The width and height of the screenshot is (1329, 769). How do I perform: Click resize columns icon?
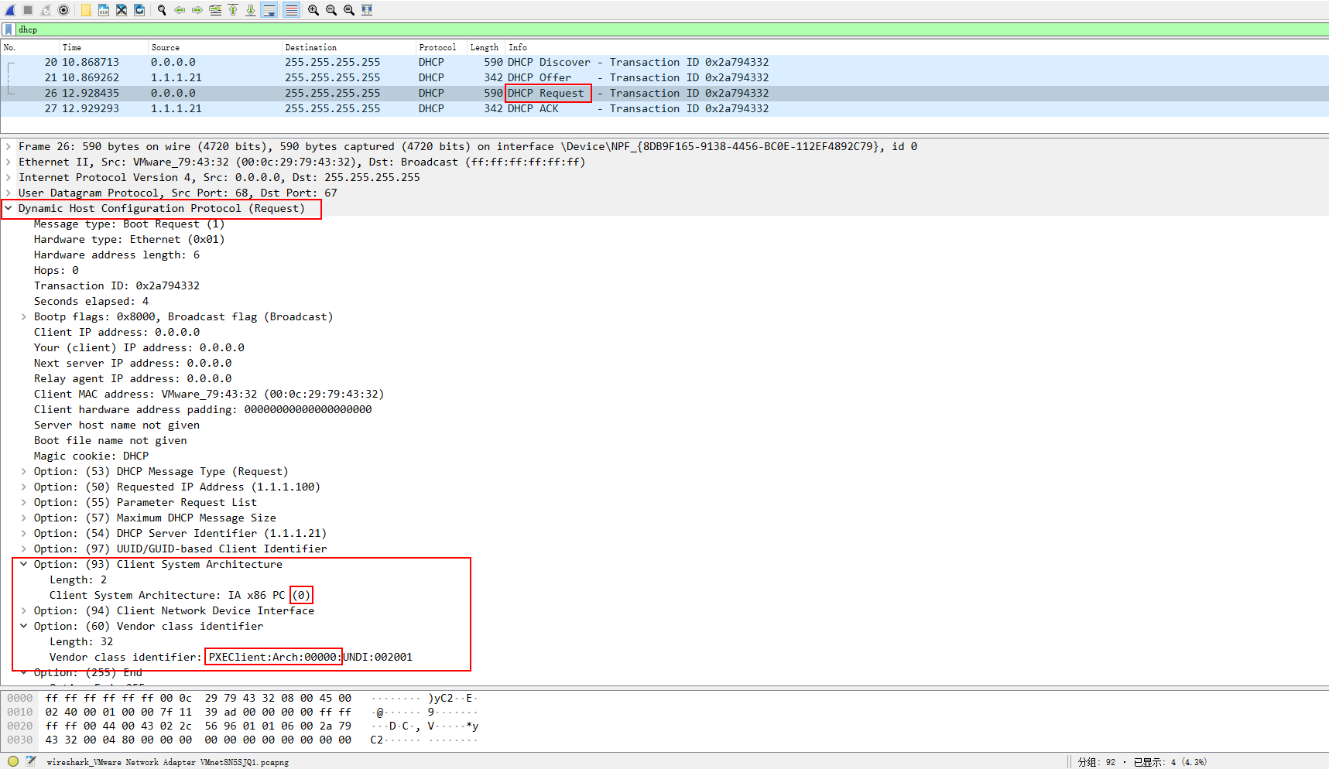click(367, 10)
